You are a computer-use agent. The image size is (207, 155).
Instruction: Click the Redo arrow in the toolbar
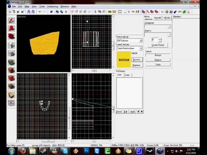click(x=44, y=12)
